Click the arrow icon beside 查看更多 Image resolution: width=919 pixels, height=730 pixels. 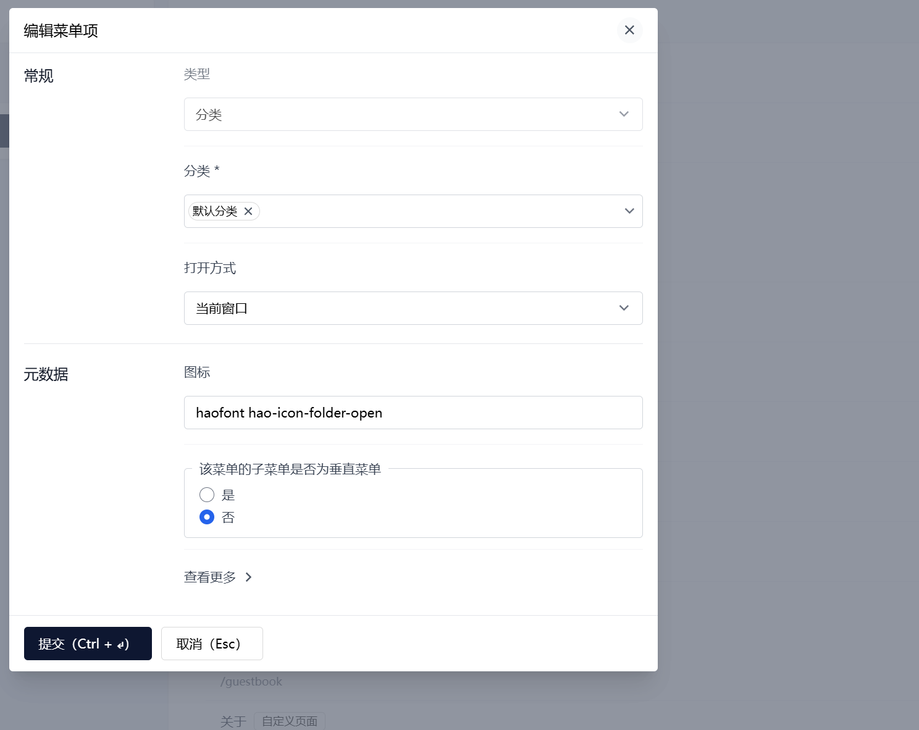tap(249, 577)
